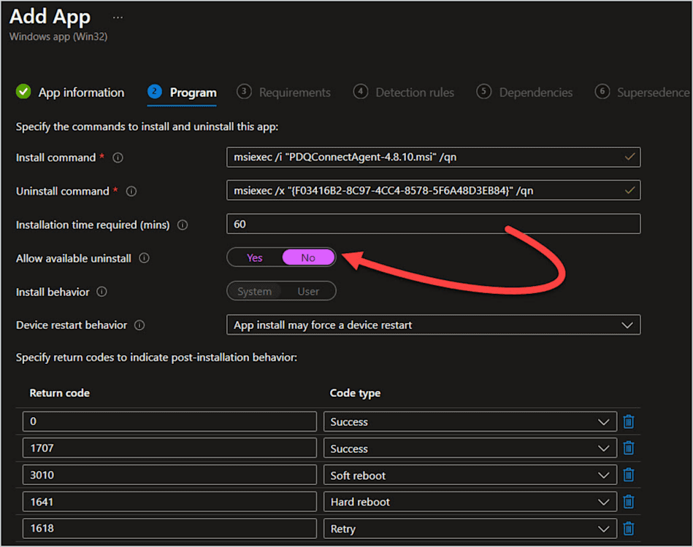Screen dimensions: 693x547
Task: Expand code type dropdown for 1641 Hard reboot
Action: point(470,502)
